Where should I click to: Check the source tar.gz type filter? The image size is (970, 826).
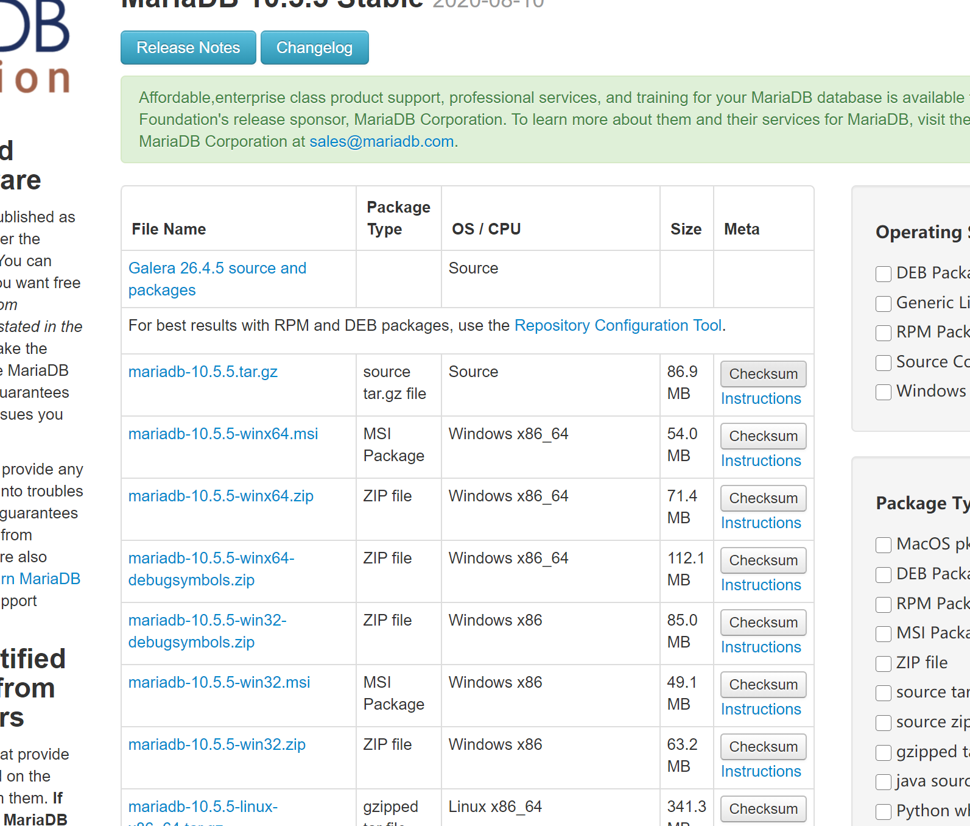[884, 693]
